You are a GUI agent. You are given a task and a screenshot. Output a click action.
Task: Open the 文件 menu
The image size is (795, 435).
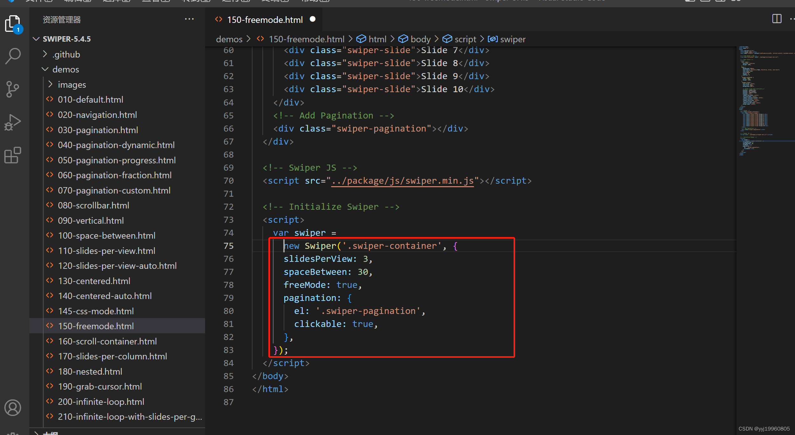39,1
